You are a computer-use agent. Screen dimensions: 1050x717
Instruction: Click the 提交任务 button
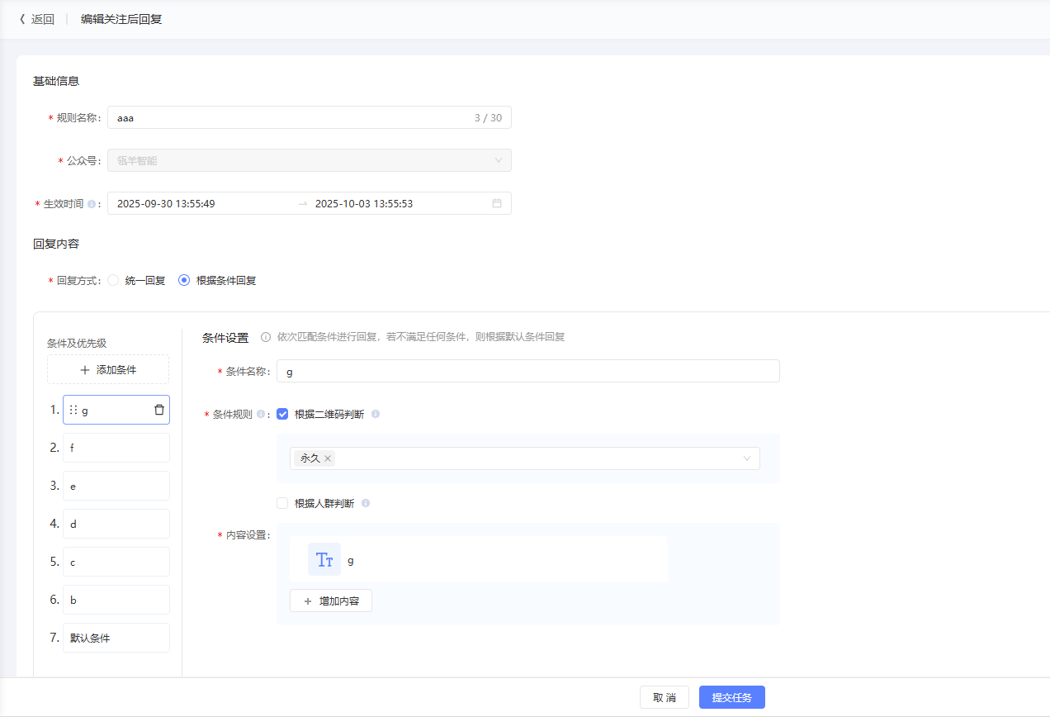[732, 697]
